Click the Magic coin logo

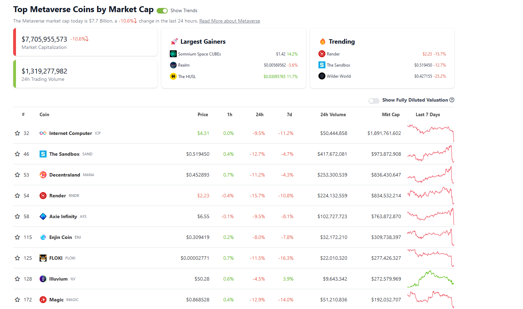(x=43, y=300)
